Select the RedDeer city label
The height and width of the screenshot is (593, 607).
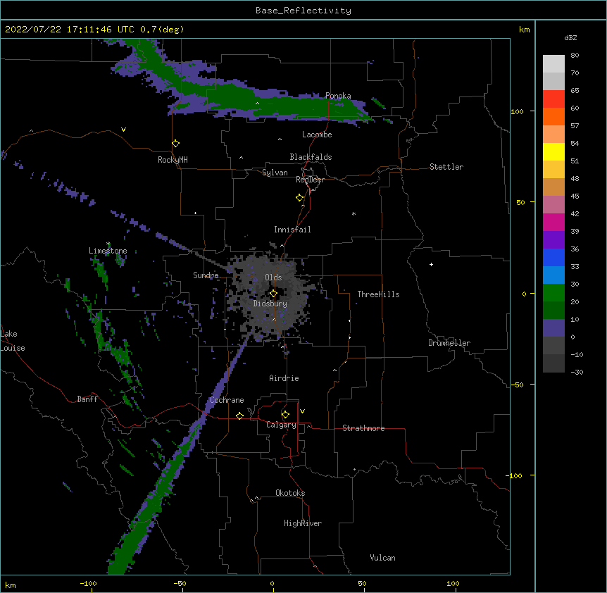click(x=310, y=180)
